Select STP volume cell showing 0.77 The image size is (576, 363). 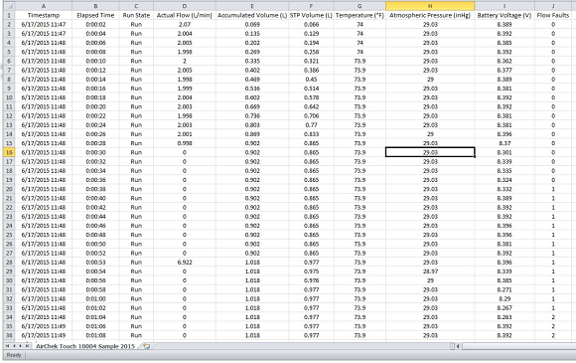(311, 125)
